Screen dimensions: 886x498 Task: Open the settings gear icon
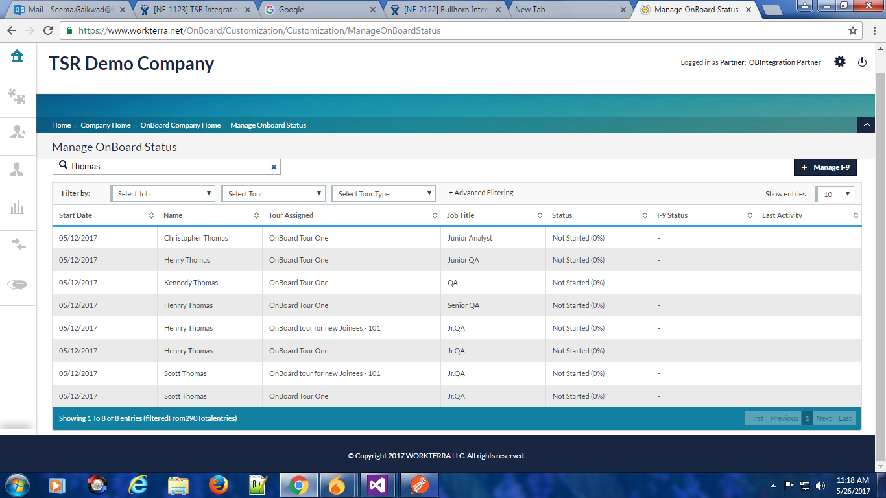(x=840, y=62)
